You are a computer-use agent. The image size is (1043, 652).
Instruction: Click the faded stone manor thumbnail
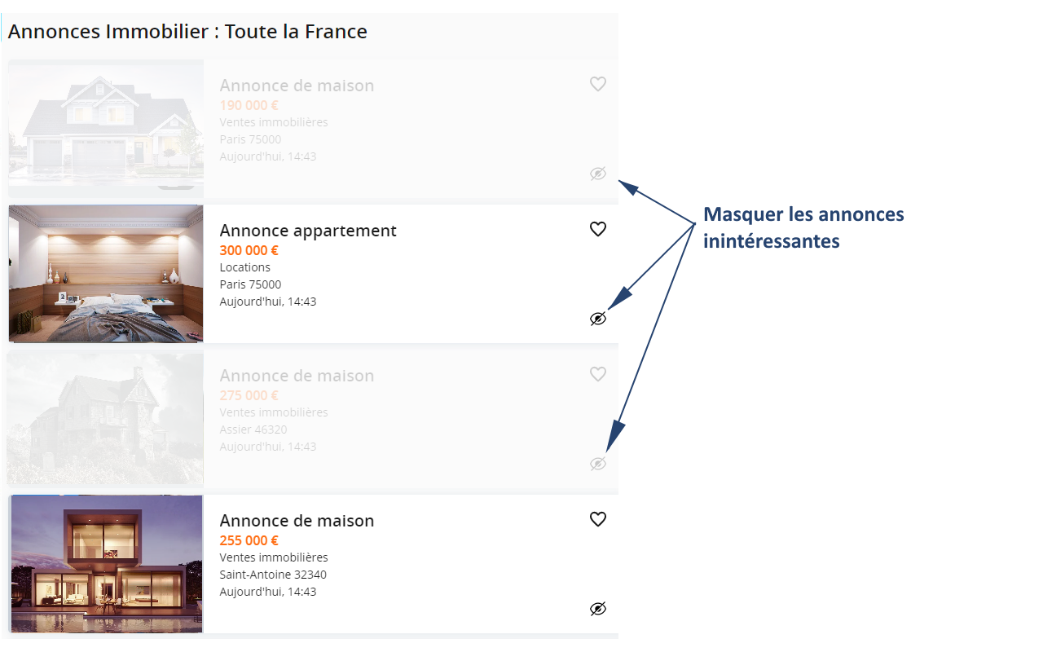pyautogui.click(x=106, y=419)
